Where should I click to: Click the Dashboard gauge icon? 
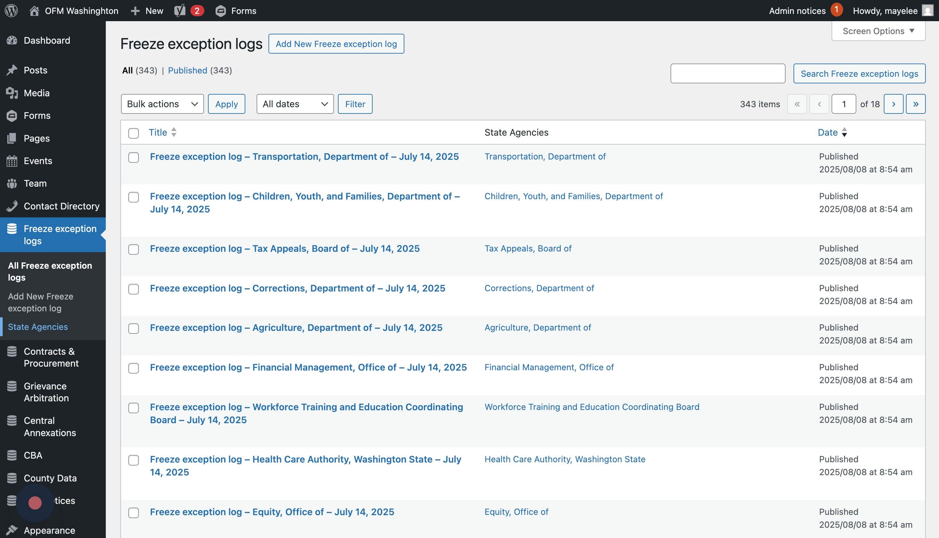point(12,40)
